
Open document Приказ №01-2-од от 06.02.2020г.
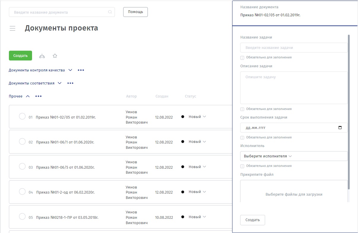(66, 192)
